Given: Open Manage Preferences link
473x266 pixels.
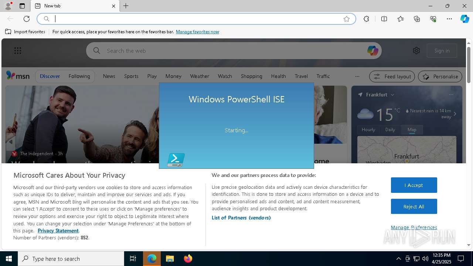Looking at the screenshot, I should [x=414, y=227].
